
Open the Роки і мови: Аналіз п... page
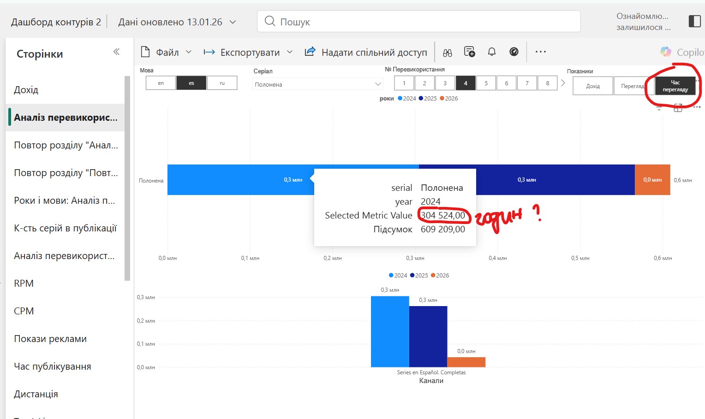65,201
